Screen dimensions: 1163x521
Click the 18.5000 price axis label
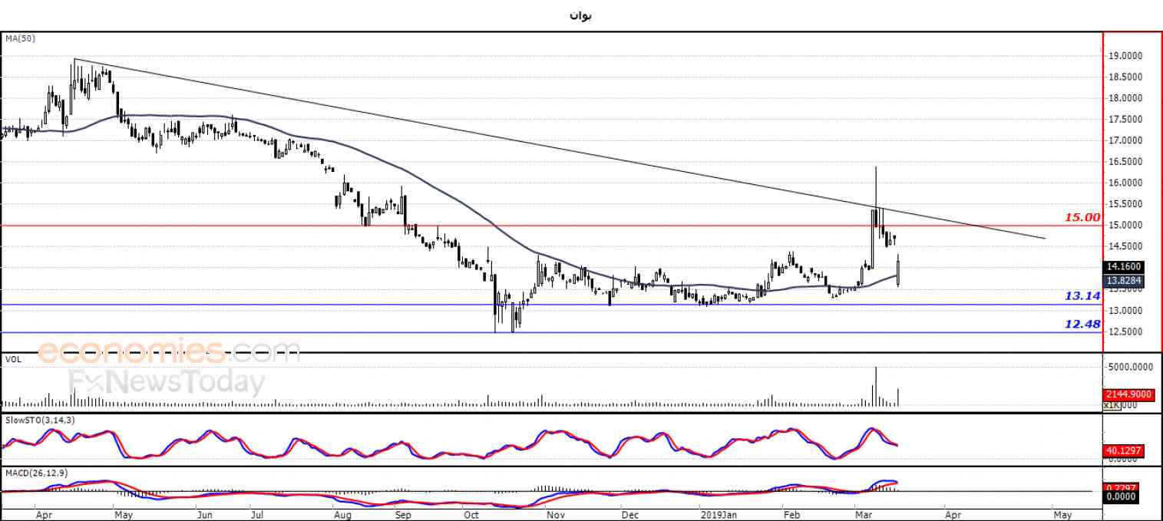(1124, 77)
